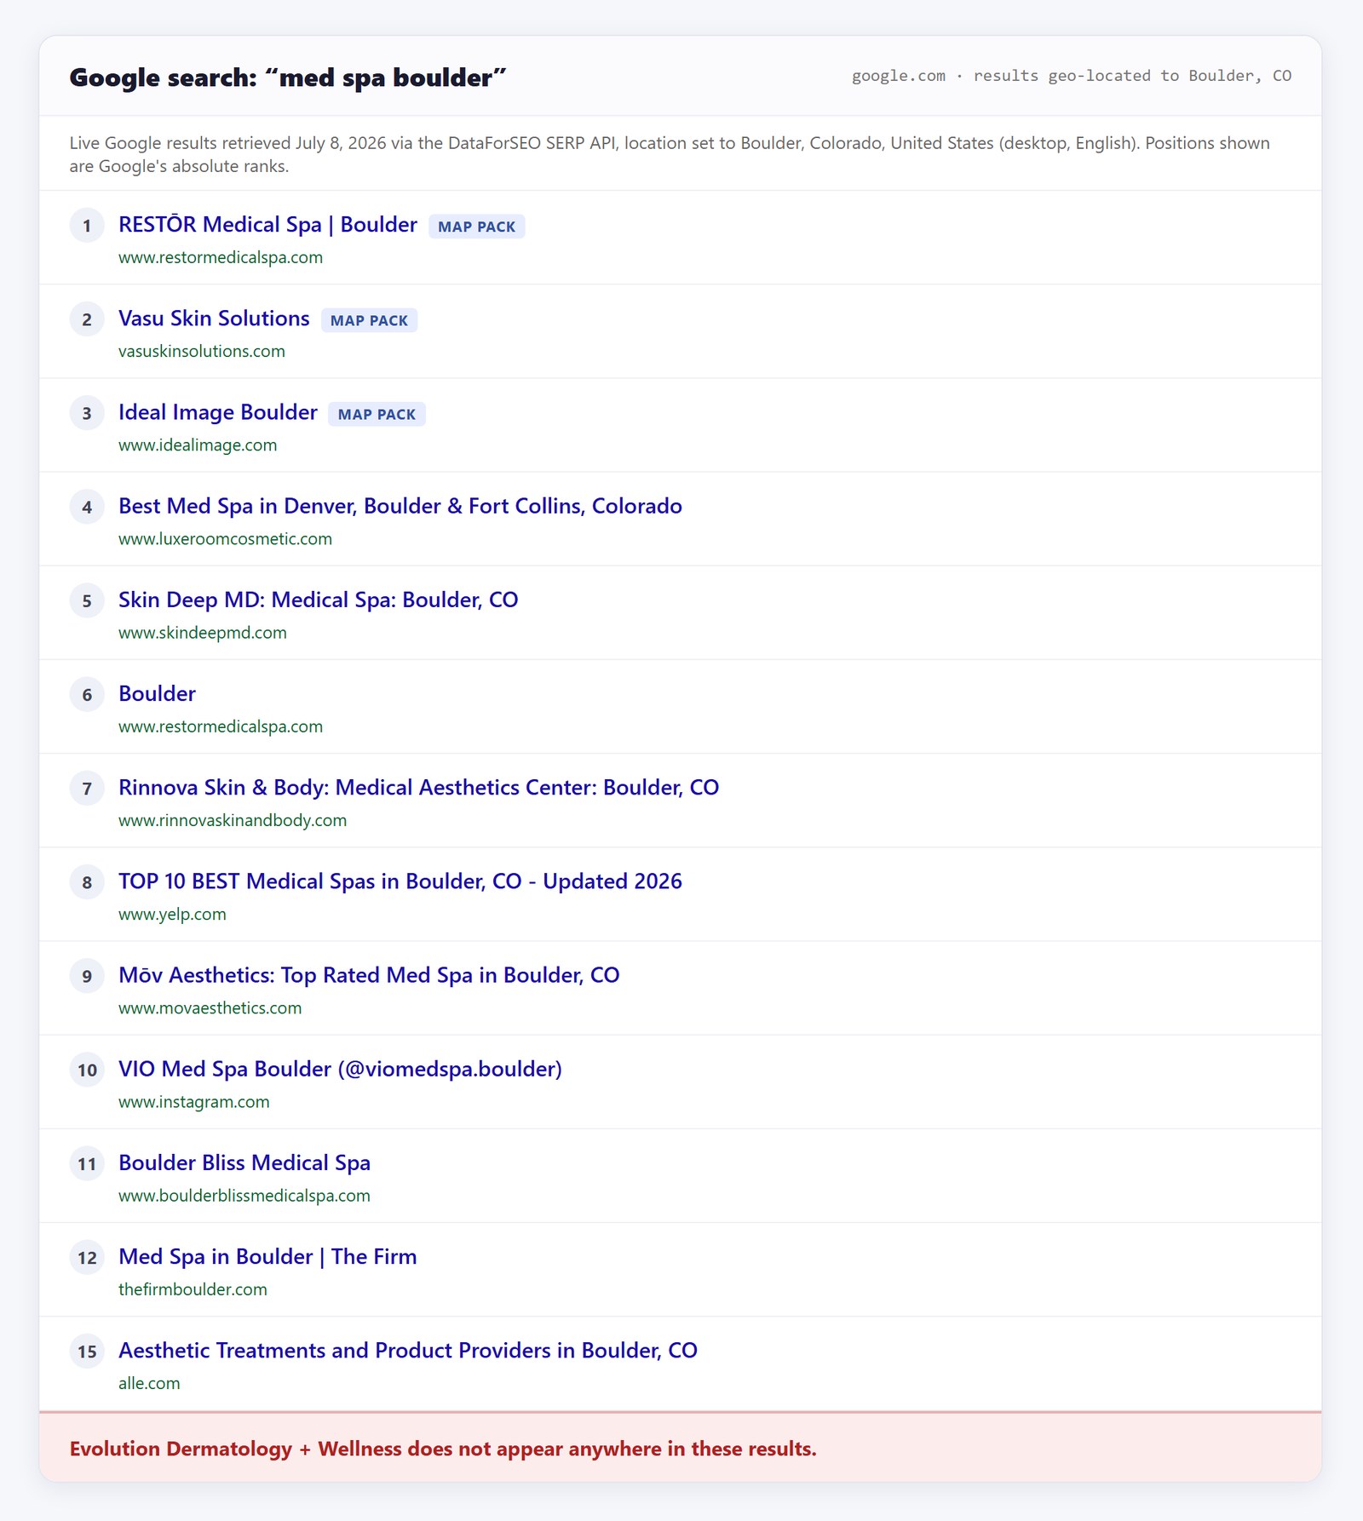The width and height of the screenshot is (1363, 1521).
Task: Click the www.boulderblissmedicalspa.com URL
Action: [x=244, y=1195]
